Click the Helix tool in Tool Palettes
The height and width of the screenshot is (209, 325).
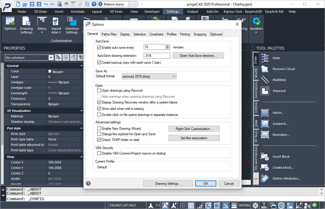point(271,58)
